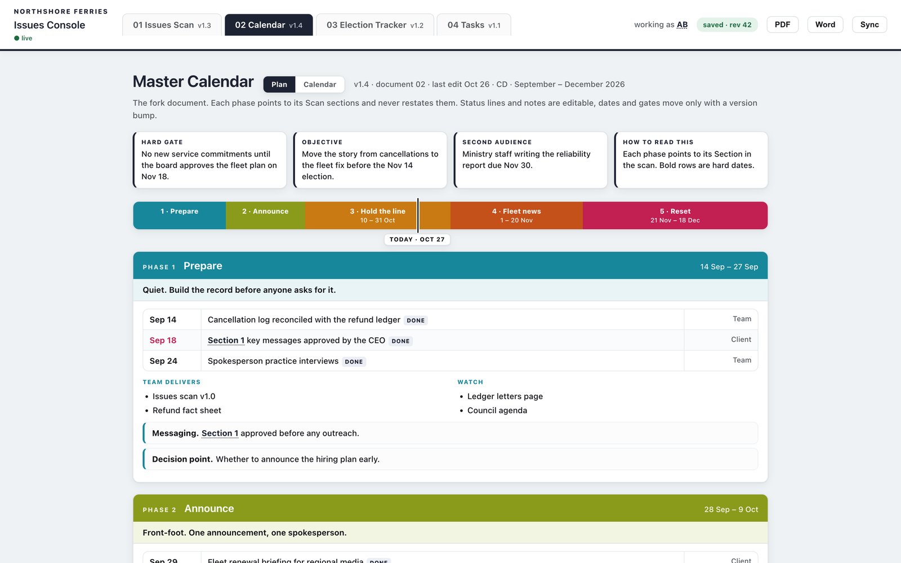Click the Phase 1 Prepare header
Image resolution: width=901 pixels, height=563 pixels.
pos(450,266)
